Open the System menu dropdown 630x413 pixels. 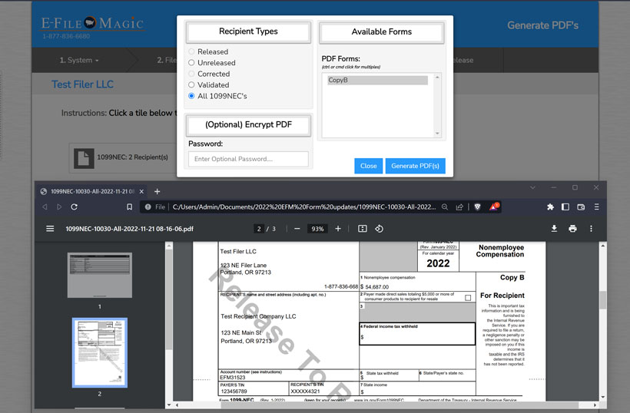[x=79, y=60]
